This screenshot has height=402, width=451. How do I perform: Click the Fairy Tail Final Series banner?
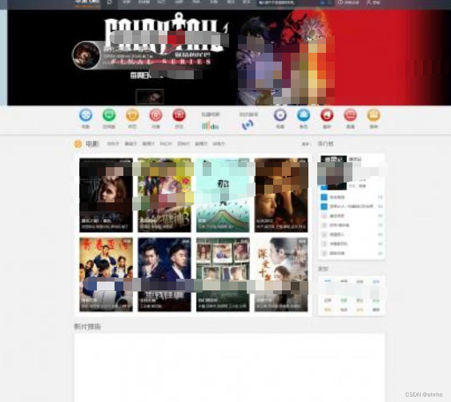[x=165, y=44]
